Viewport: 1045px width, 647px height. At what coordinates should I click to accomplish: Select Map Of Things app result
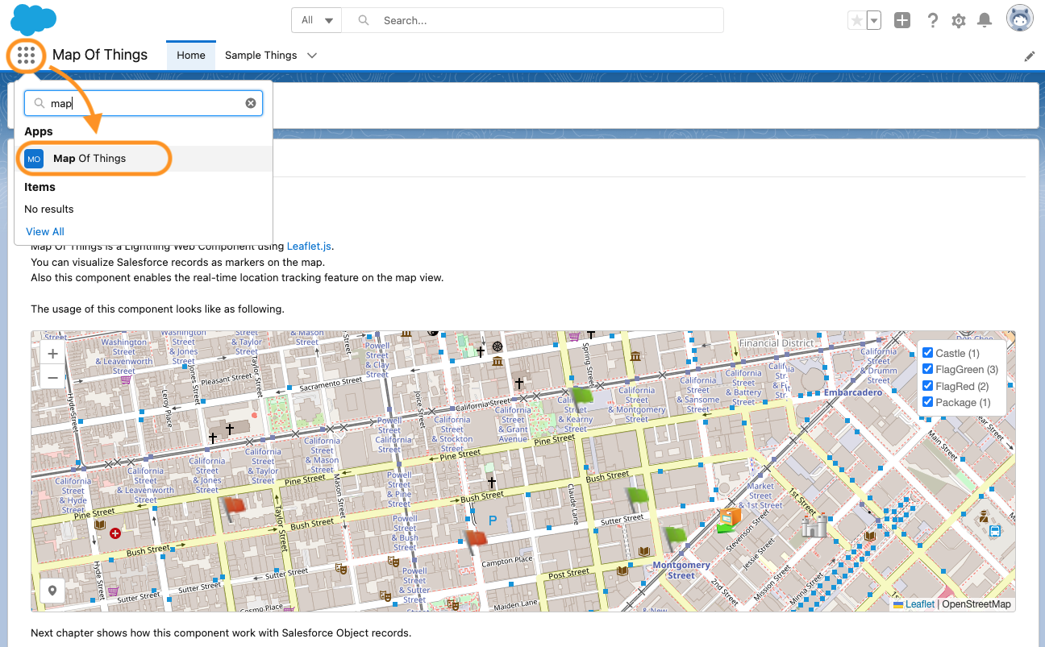pos(144,159)
